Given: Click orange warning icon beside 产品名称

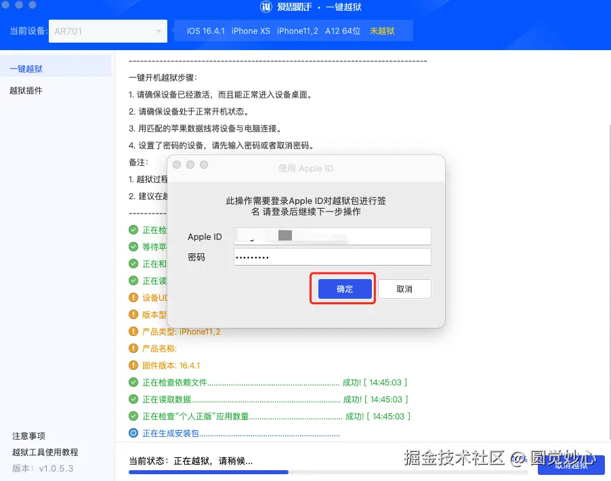Looking at the screenshot, I should click(133, 348).
